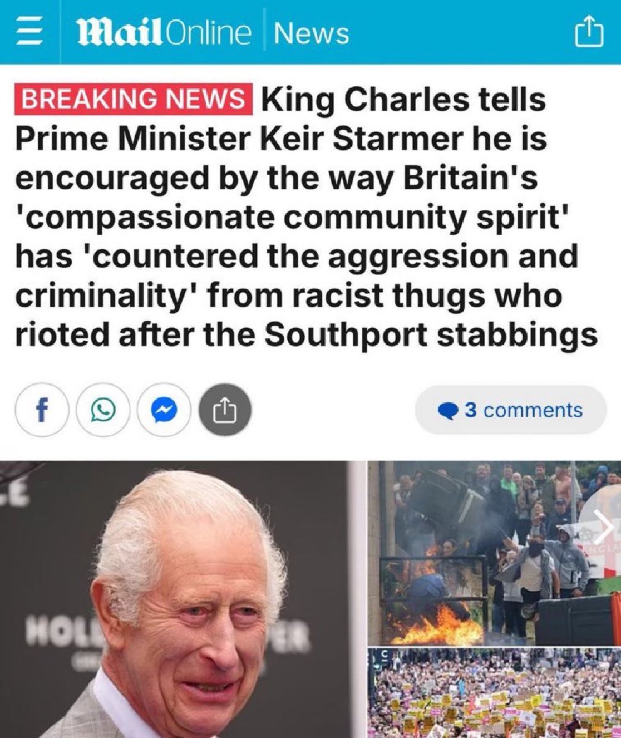View the 3 comments

point(510,411)
